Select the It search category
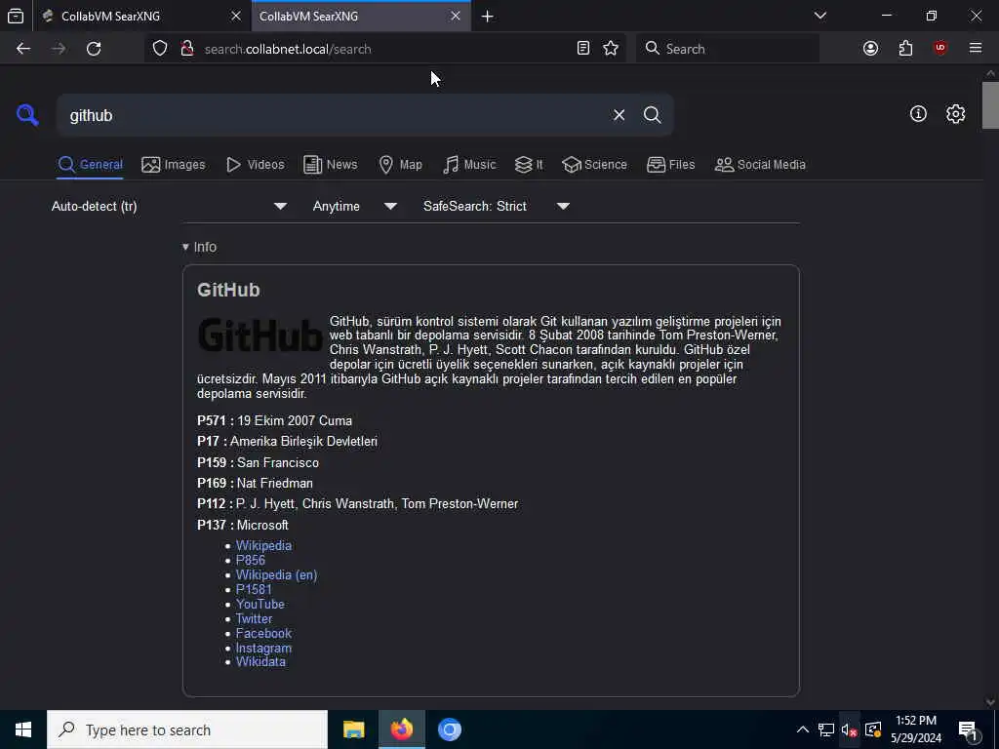The width and height of the screenshot is (999, 749). 528,165
